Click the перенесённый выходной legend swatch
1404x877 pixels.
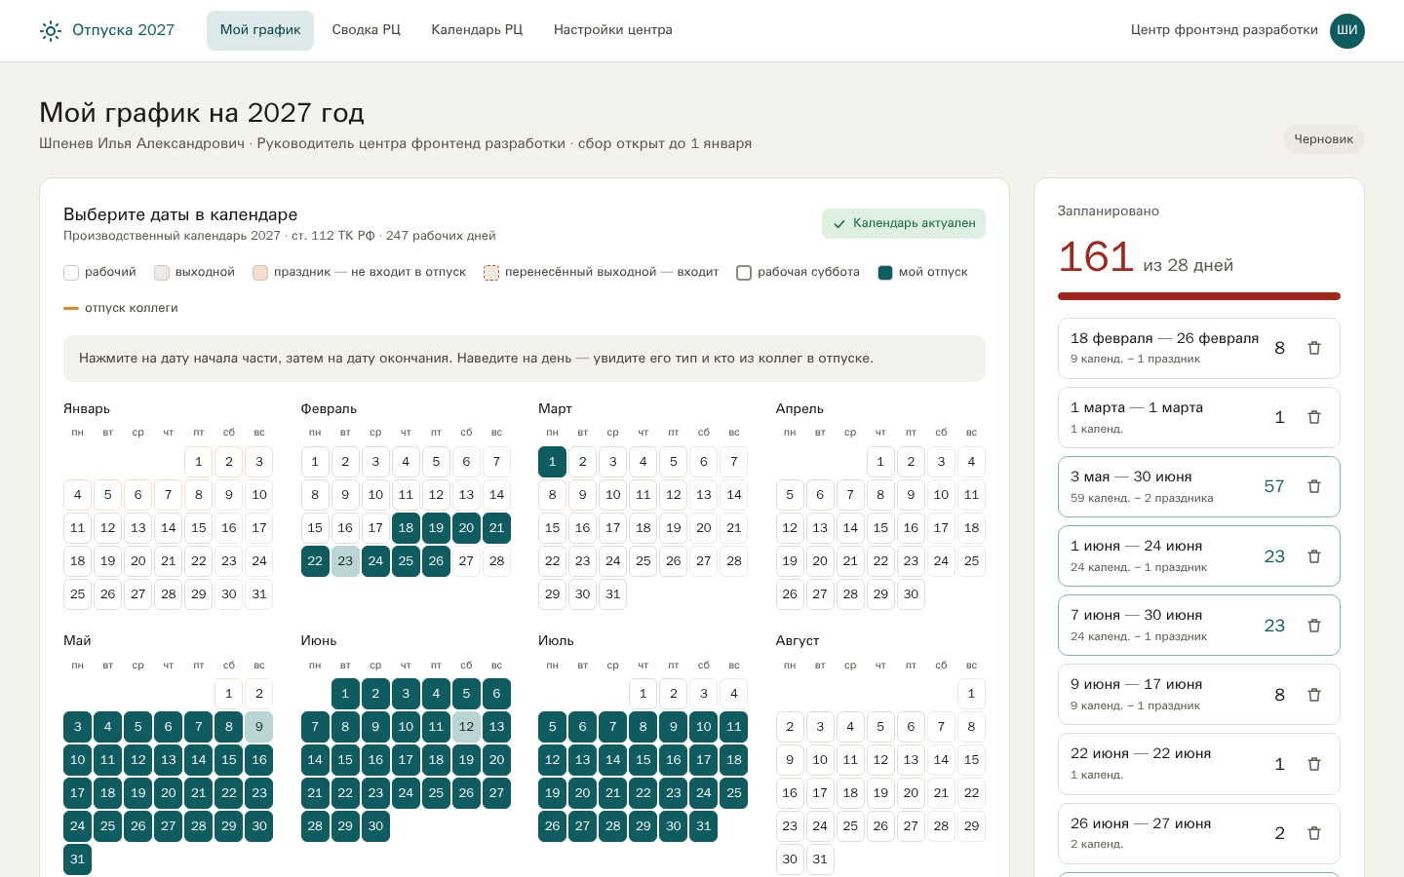(x=491, y=273)
